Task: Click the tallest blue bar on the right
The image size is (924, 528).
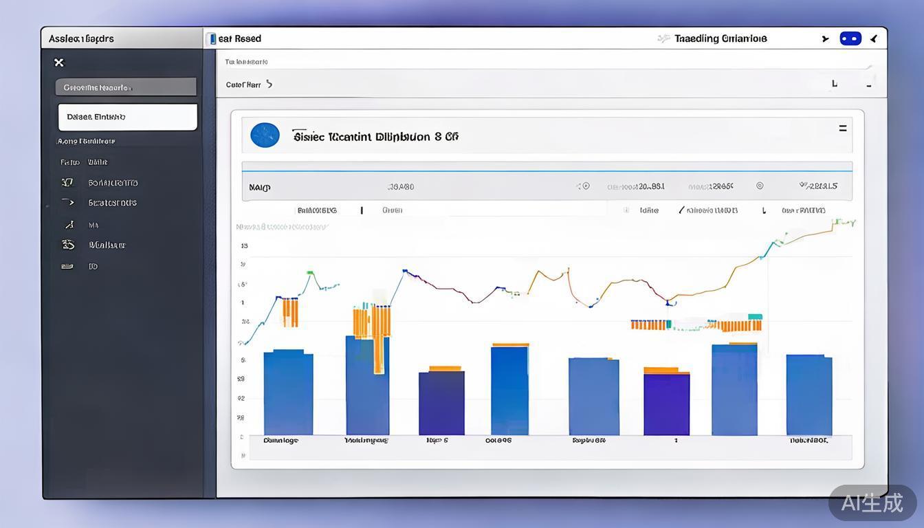Action: coord(734,389)
